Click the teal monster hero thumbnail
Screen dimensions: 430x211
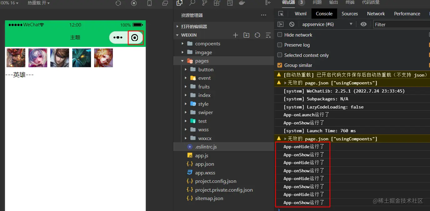coord(82,58)
